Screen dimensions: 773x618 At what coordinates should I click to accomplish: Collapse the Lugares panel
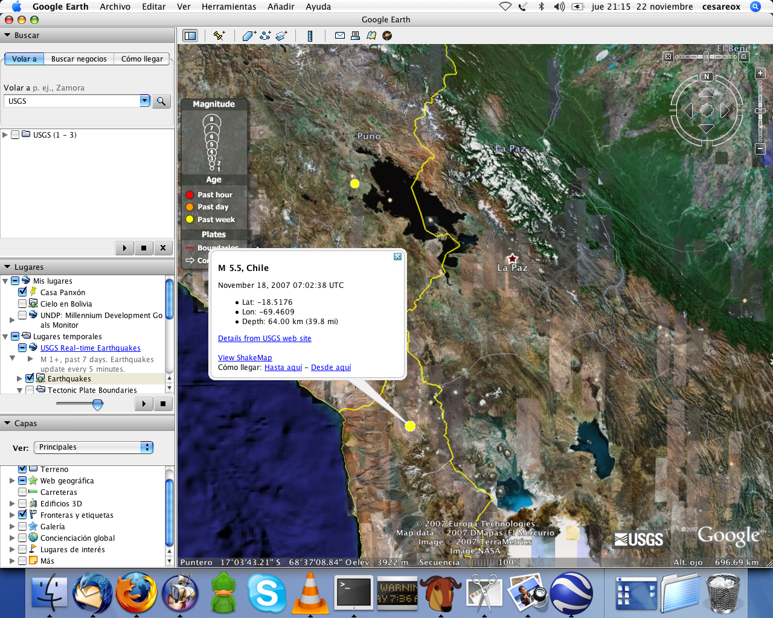click(7, 267)
